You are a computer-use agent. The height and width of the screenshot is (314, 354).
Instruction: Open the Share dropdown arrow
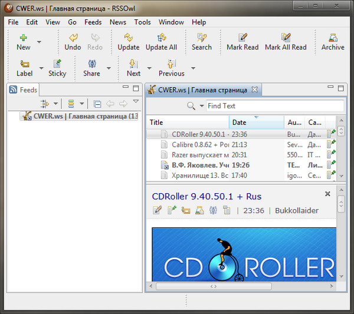point(109,69)
